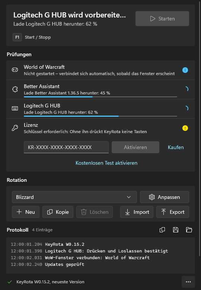201x290 pixels.
Task: Click "Nicht gestartet" World of Warcraft status text
Action: (x=99, y=74)
